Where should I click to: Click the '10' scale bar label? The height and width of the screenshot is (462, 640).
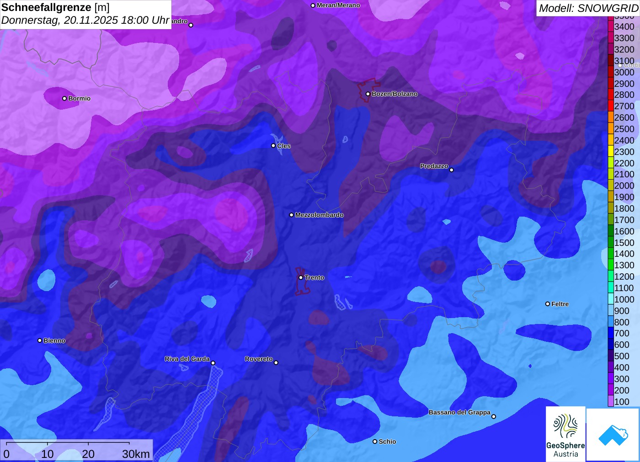coord(48,454)
